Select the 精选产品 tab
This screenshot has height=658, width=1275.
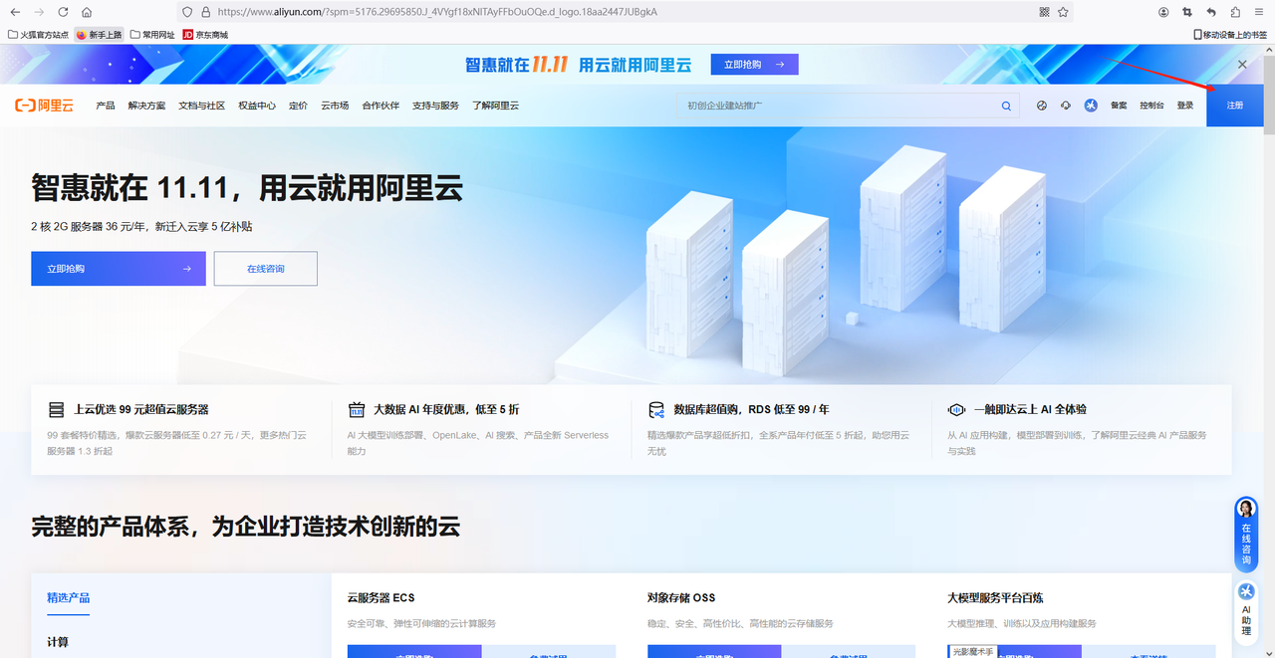click(68, 597)
